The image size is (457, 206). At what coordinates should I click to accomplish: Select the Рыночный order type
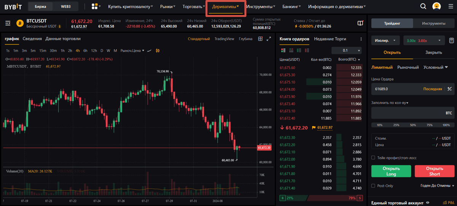pyautogui.click(x=408, y=67)
